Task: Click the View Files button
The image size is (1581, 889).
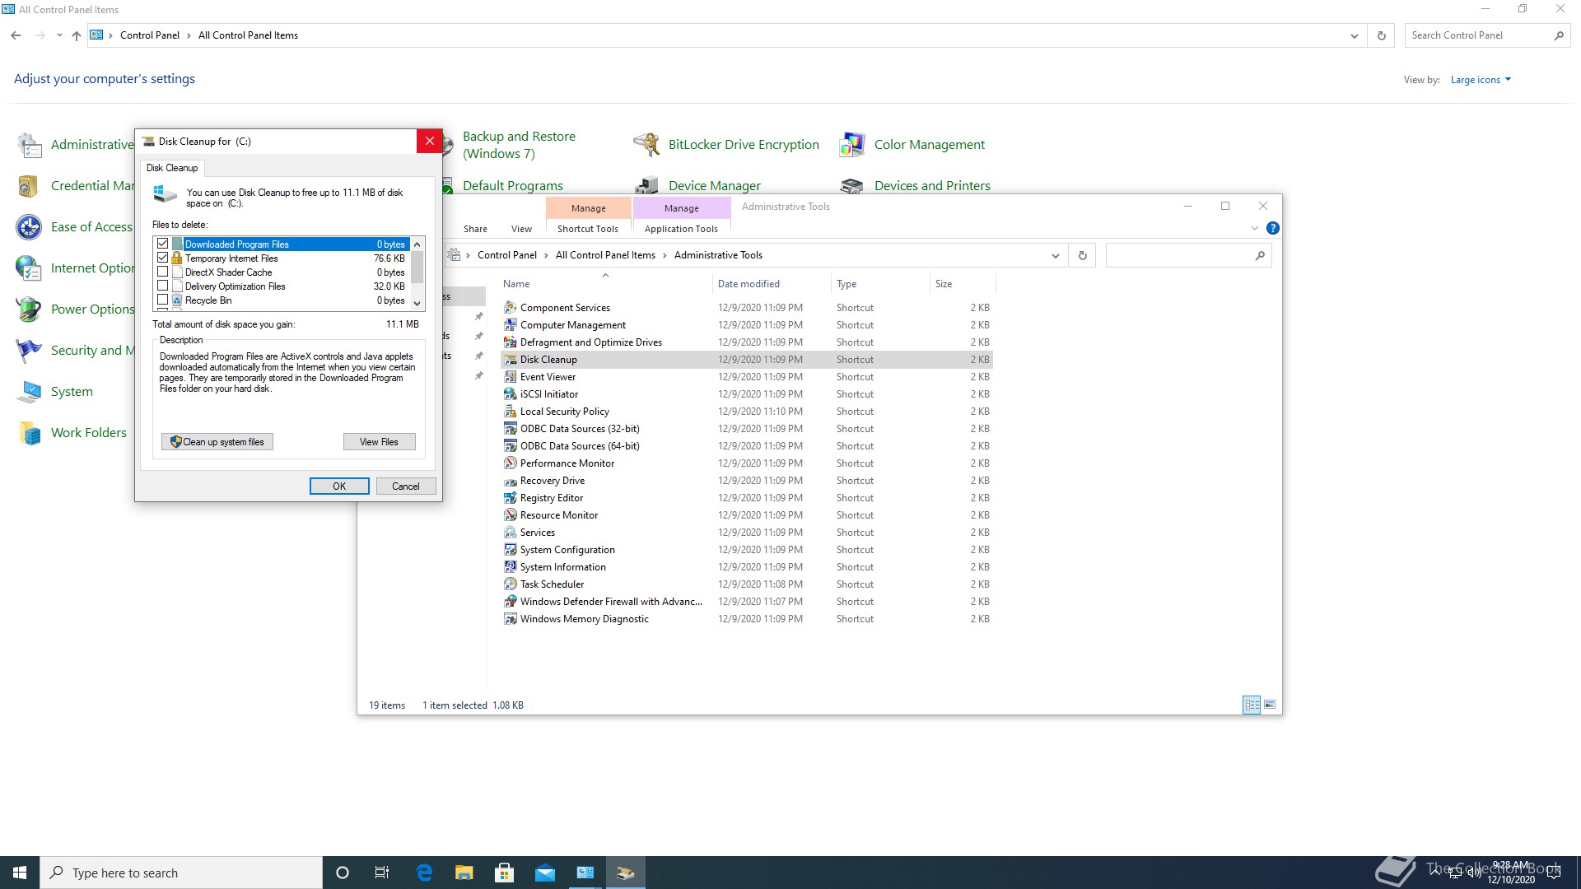Action: pos(379,442)
